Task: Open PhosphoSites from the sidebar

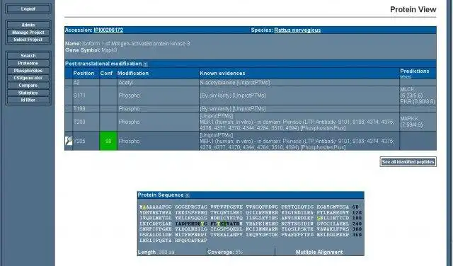Action: coord(28,71)
